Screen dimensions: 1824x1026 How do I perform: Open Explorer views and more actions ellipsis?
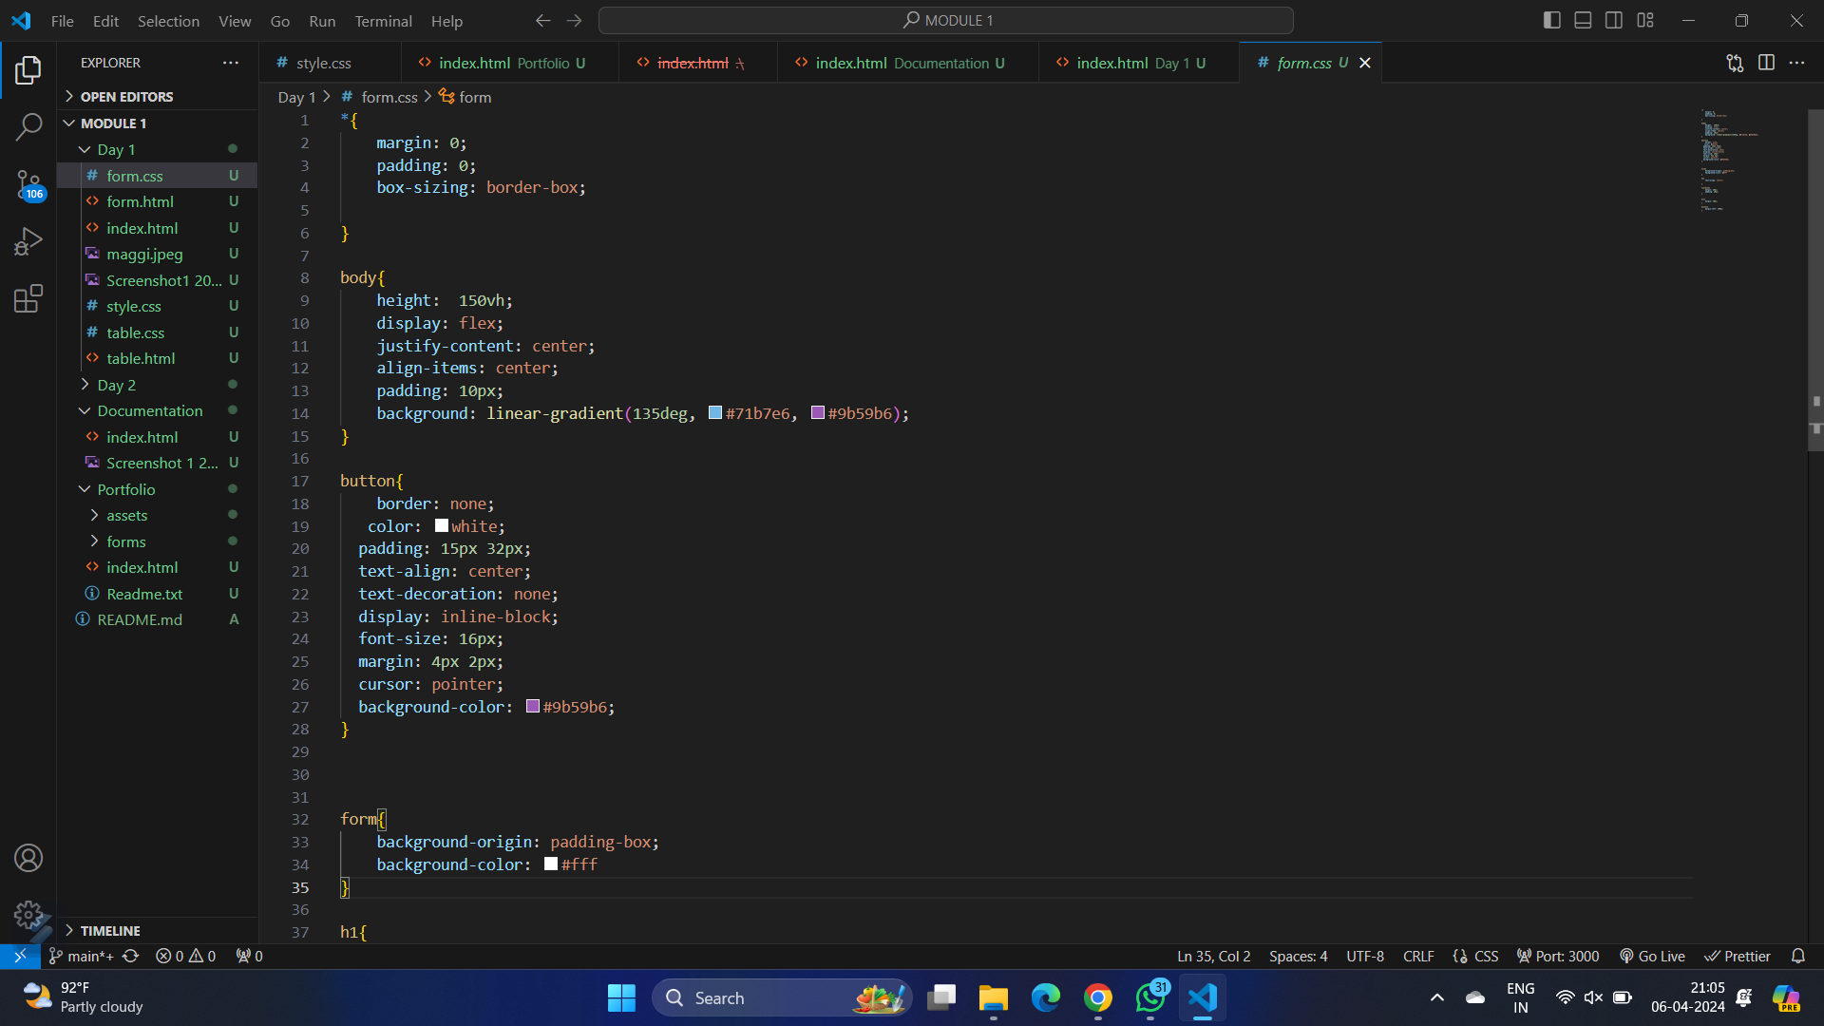click(x=231, y=63)
